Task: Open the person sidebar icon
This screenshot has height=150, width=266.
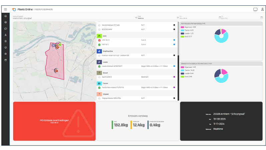Action: coord(6,35)
